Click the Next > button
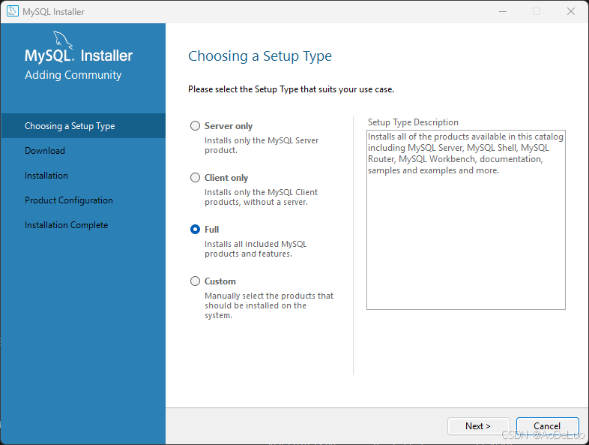Viewport: 589px width, 445px height. tap(478, 425)
